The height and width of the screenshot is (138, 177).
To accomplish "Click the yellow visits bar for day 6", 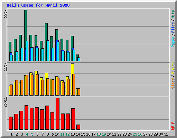I will 36,72.
